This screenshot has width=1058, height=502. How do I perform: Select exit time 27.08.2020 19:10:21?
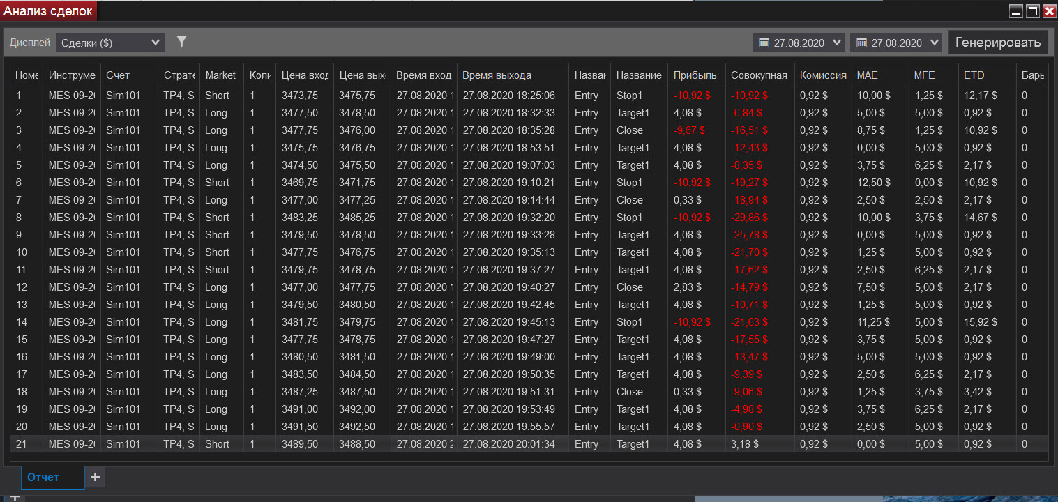click(509, 183)
